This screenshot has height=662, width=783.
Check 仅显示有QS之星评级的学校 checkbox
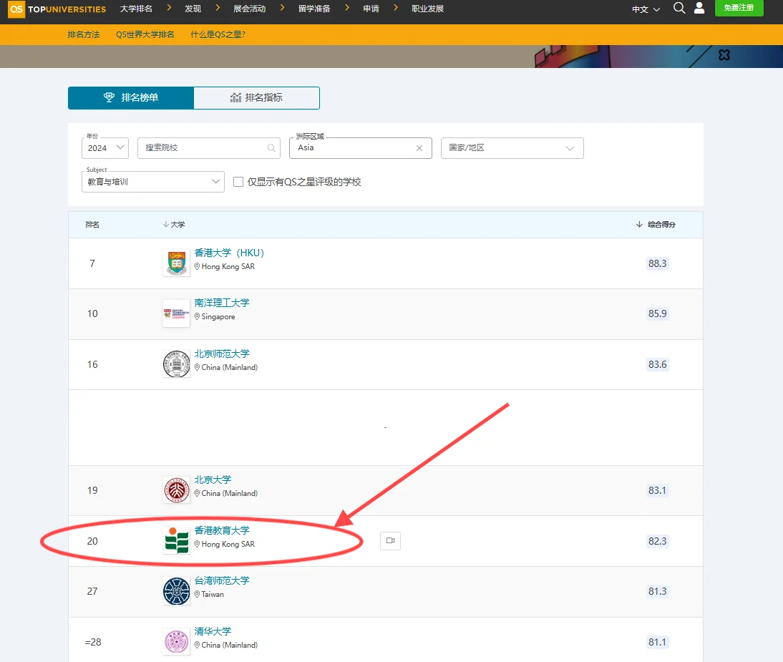(239, 182)
